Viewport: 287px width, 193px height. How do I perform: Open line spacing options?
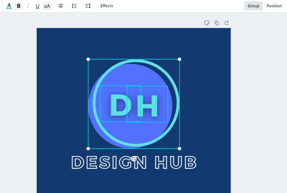[x=88, y=6]
